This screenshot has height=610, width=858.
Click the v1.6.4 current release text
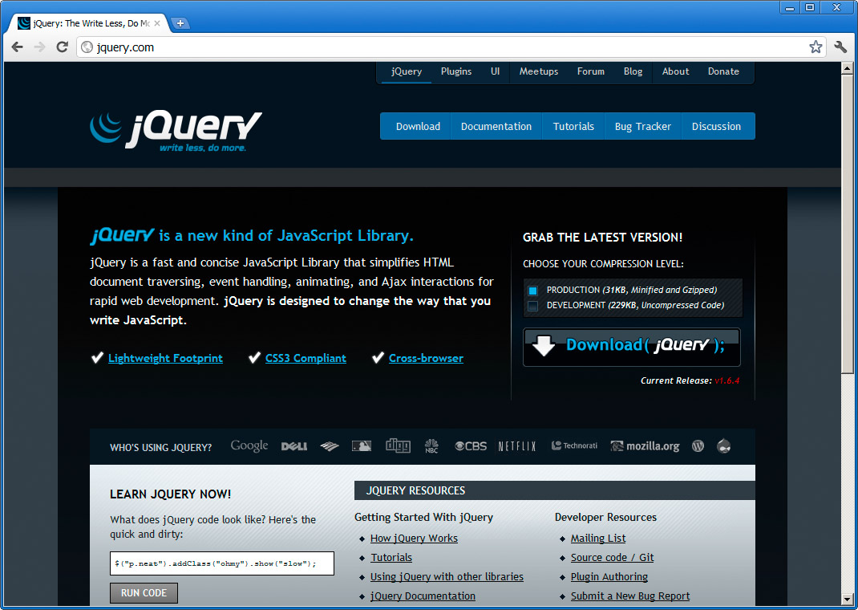(x=726, y=380)
